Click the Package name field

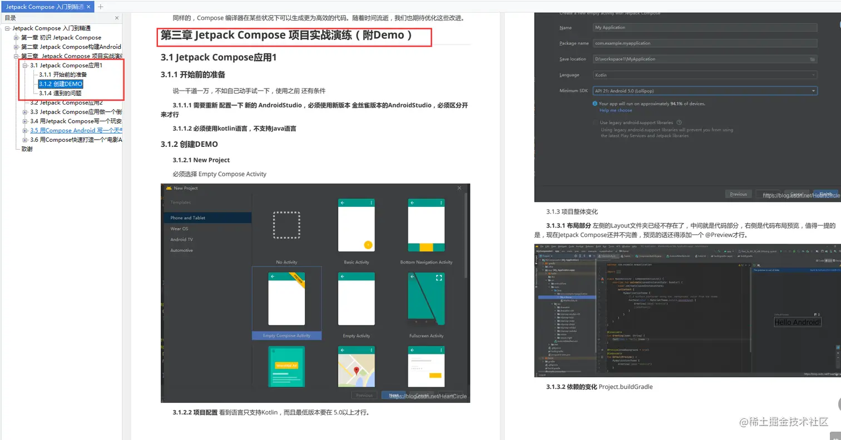click(705, 43)
